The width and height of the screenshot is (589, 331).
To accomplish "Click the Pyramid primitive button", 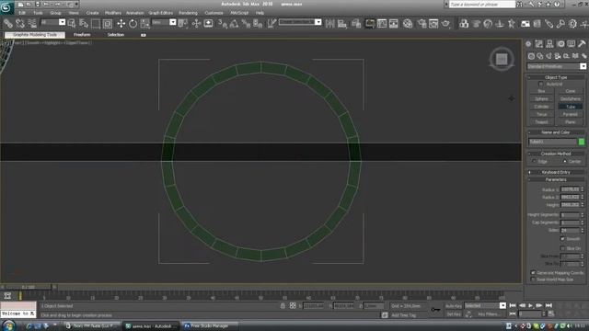I will point(571,114).
